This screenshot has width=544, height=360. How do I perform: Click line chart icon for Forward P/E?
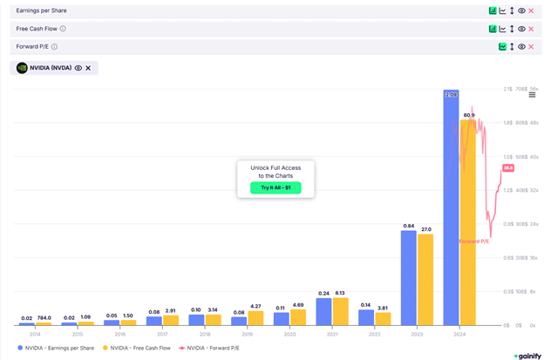pos(502,46)
